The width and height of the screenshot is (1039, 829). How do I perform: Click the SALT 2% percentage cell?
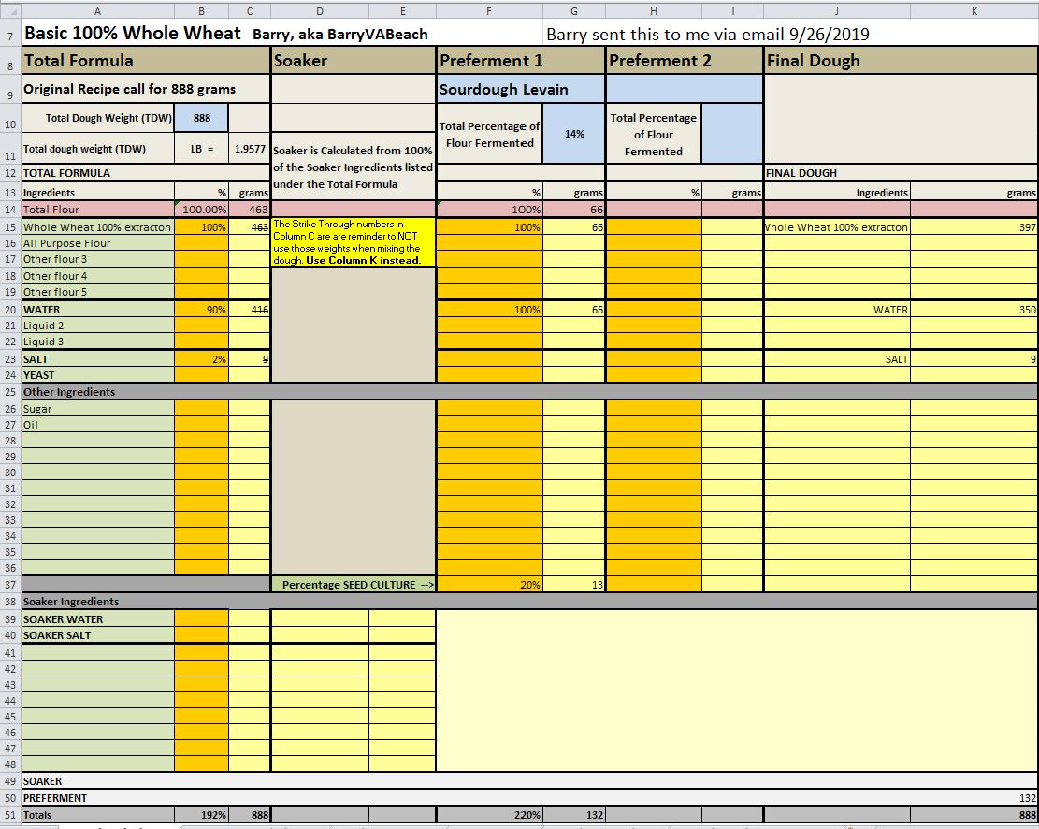pyautogui.click(x=201, y=359)
